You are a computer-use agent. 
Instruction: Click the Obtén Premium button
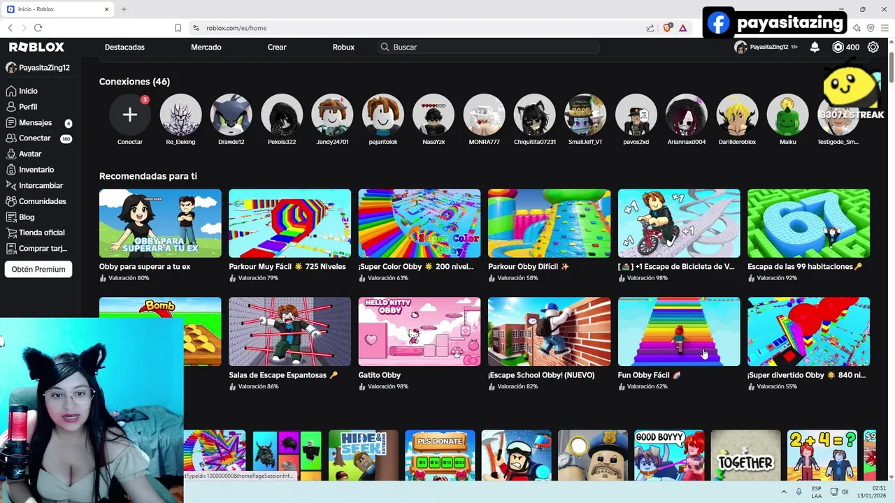[x=38, y=269]
